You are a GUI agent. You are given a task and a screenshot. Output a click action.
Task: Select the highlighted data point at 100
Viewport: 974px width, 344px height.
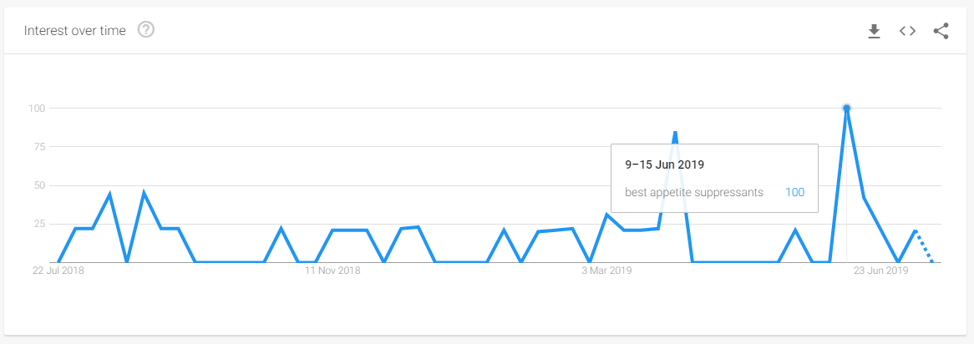point(846,108)
